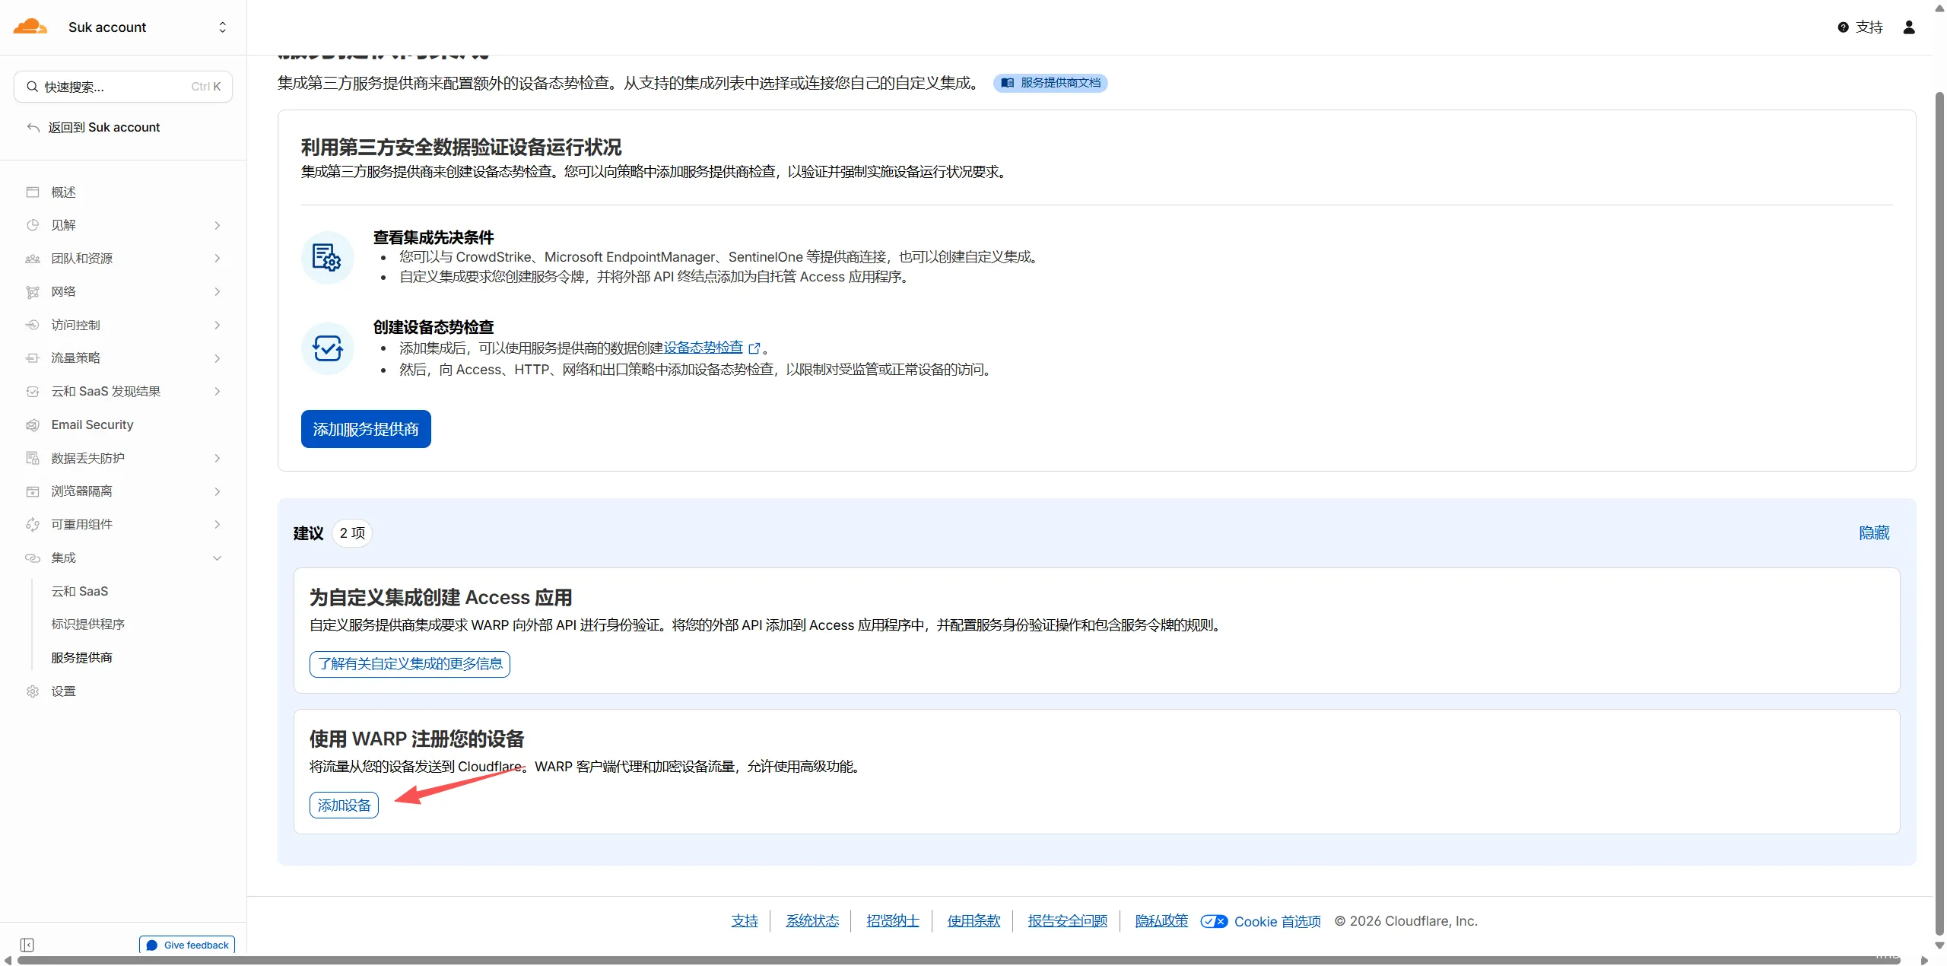Open footer 隐私政策 link
The height and width of the screenshot is (966, 1947).
(x=1161, y=921)
